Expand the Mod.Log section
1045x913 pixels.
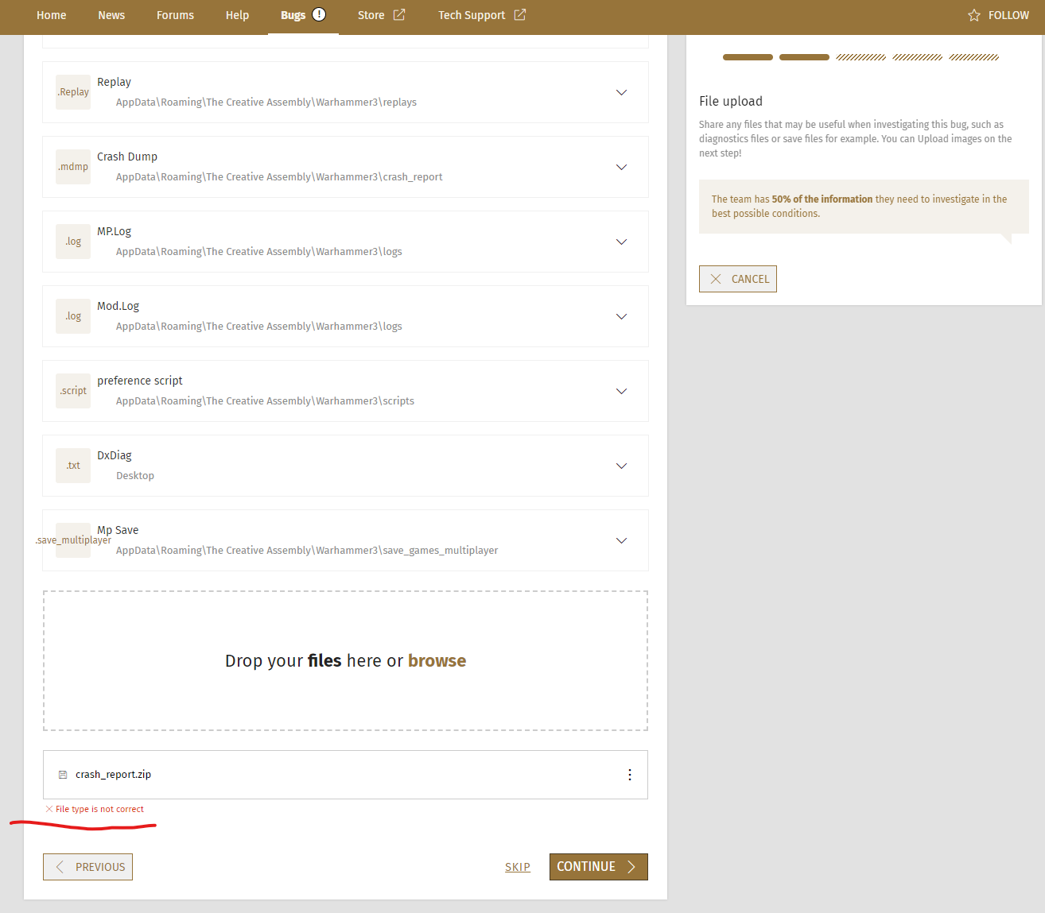[621, 316]
